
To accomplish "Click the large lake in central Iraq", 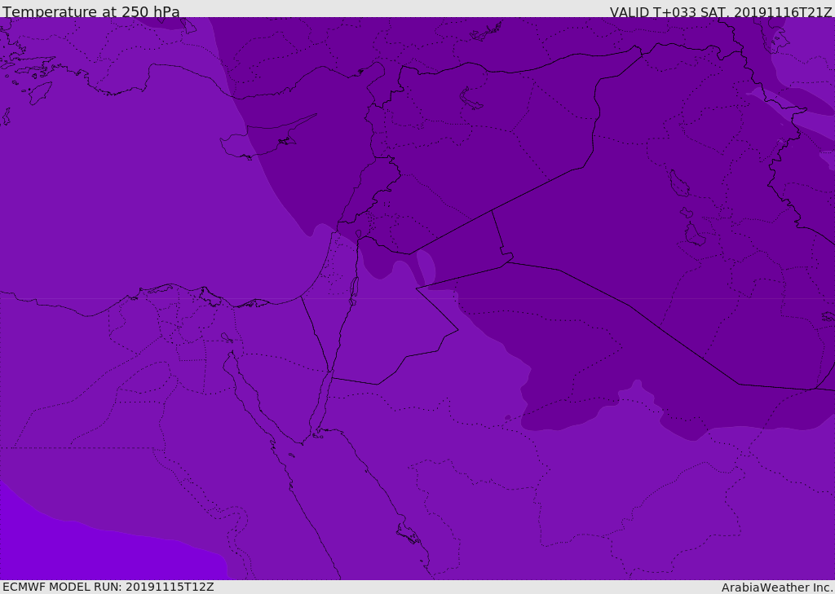I will (678, 184).
